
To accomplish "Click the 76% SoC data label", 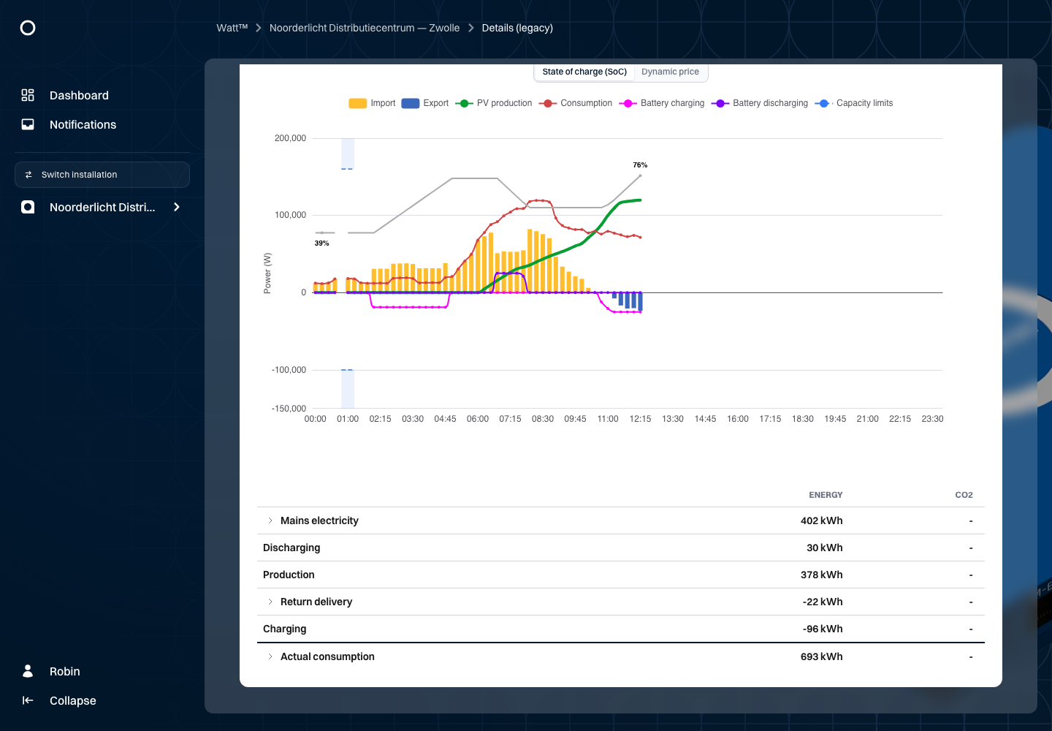I will [x=640, y=165].
